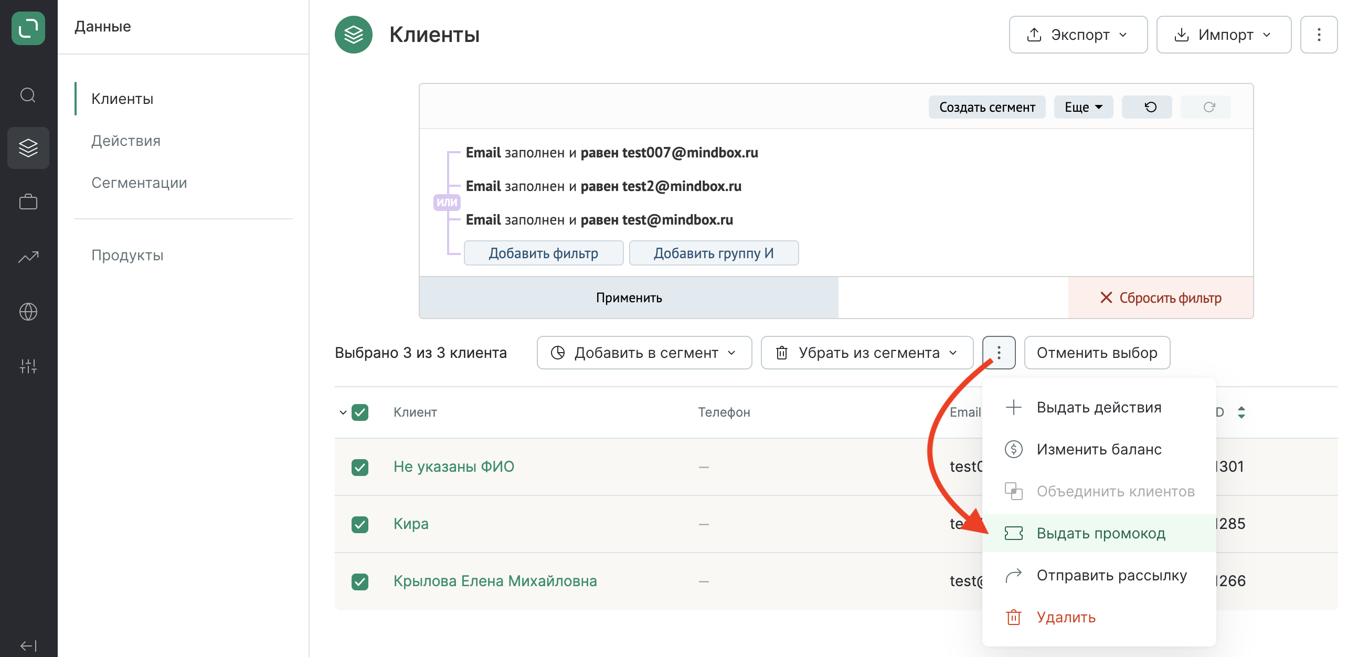
Task: Open search in left sidebar
Action: click(28, 96)
